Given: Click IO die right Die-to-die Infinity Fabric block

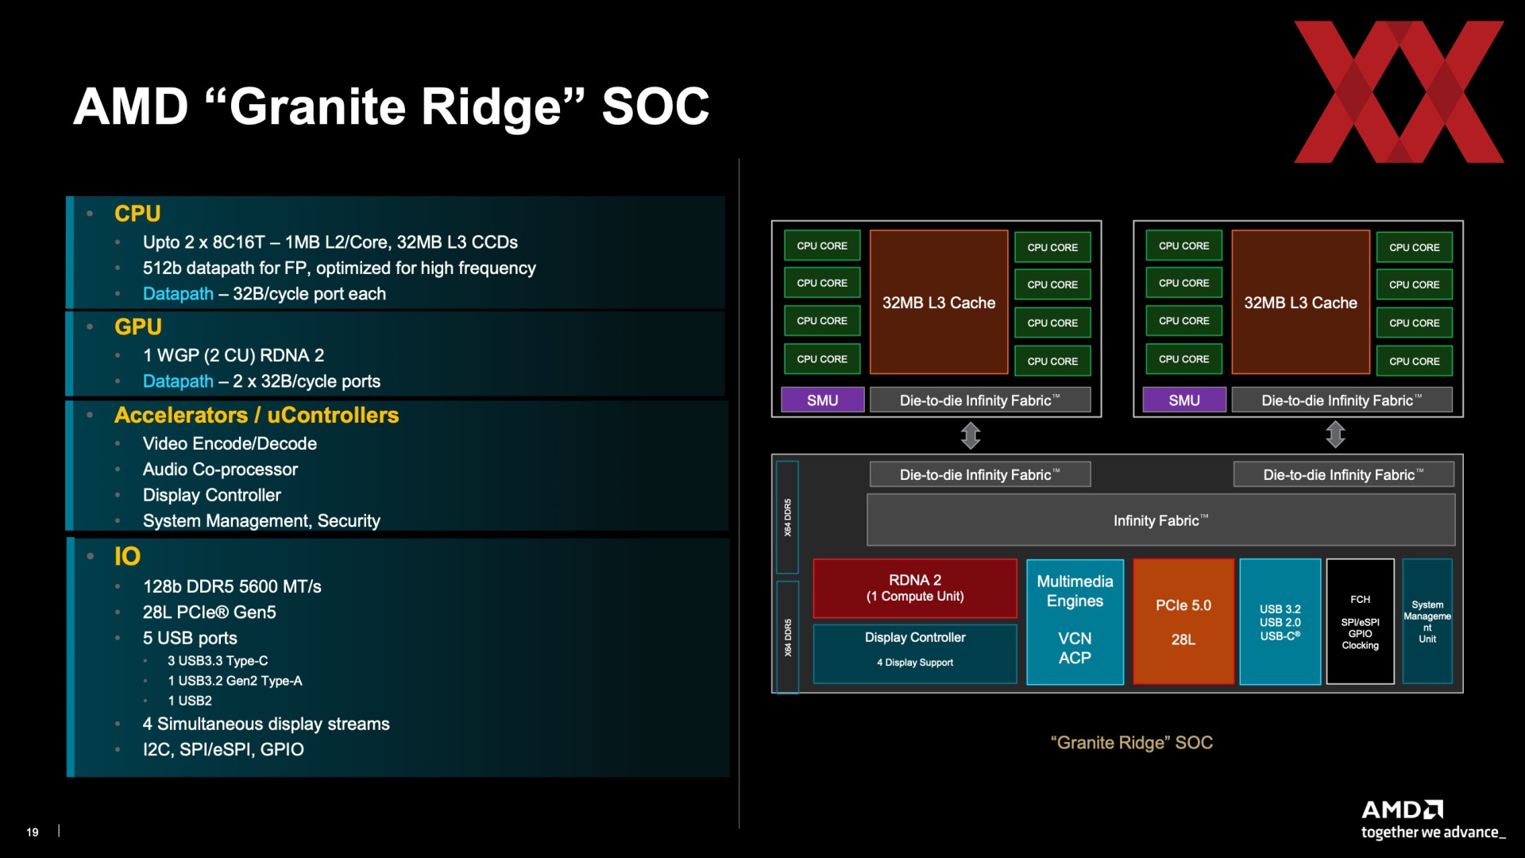Looking at the screenshot, I should pyautogui.click(x=1344, y=474).
